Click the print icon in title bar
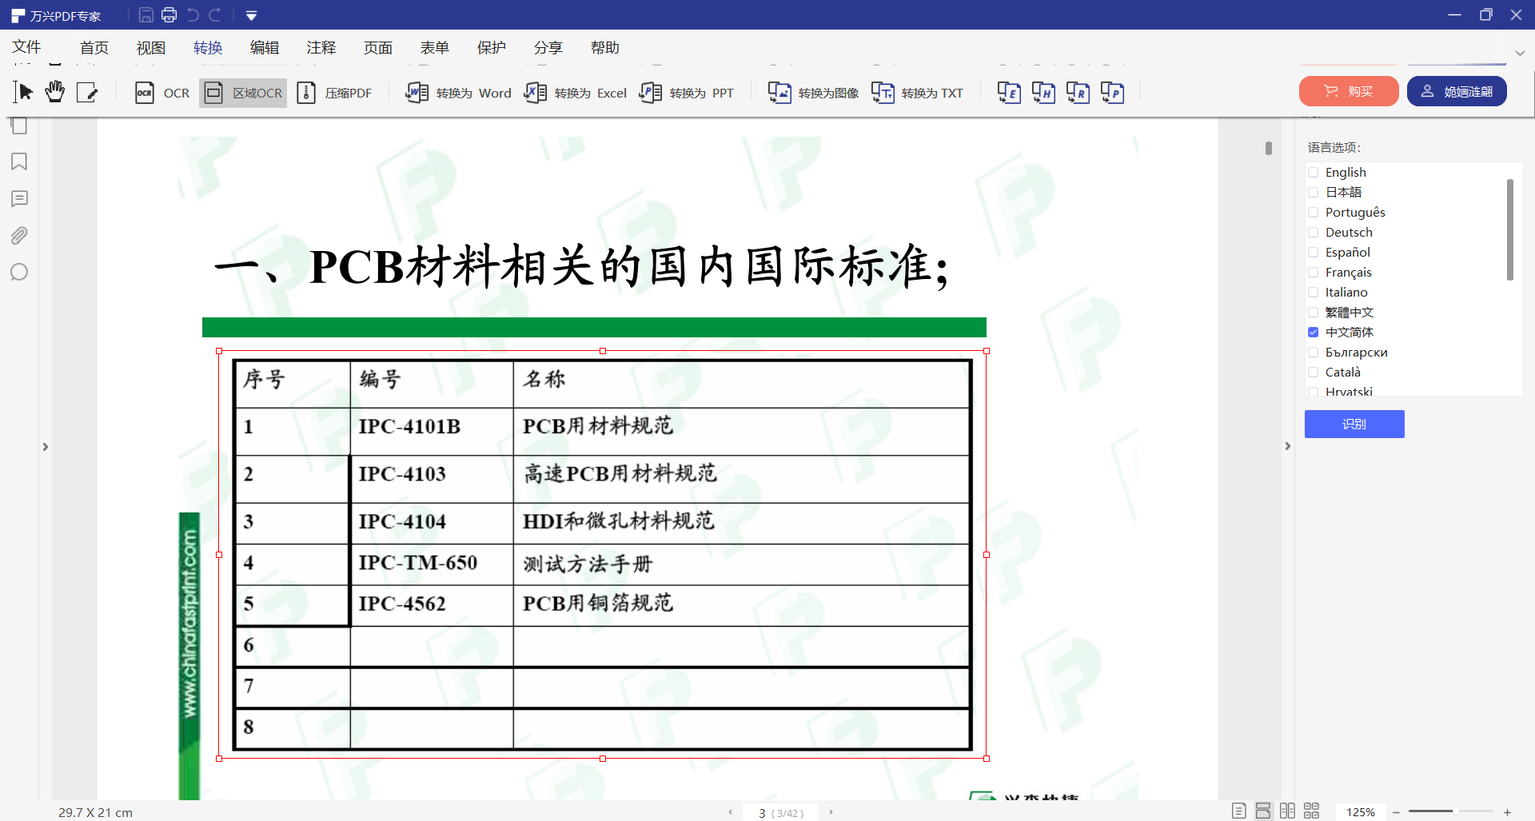This screenshot has height=821, width=1535. pyautogui.click(x=169, y=15)
